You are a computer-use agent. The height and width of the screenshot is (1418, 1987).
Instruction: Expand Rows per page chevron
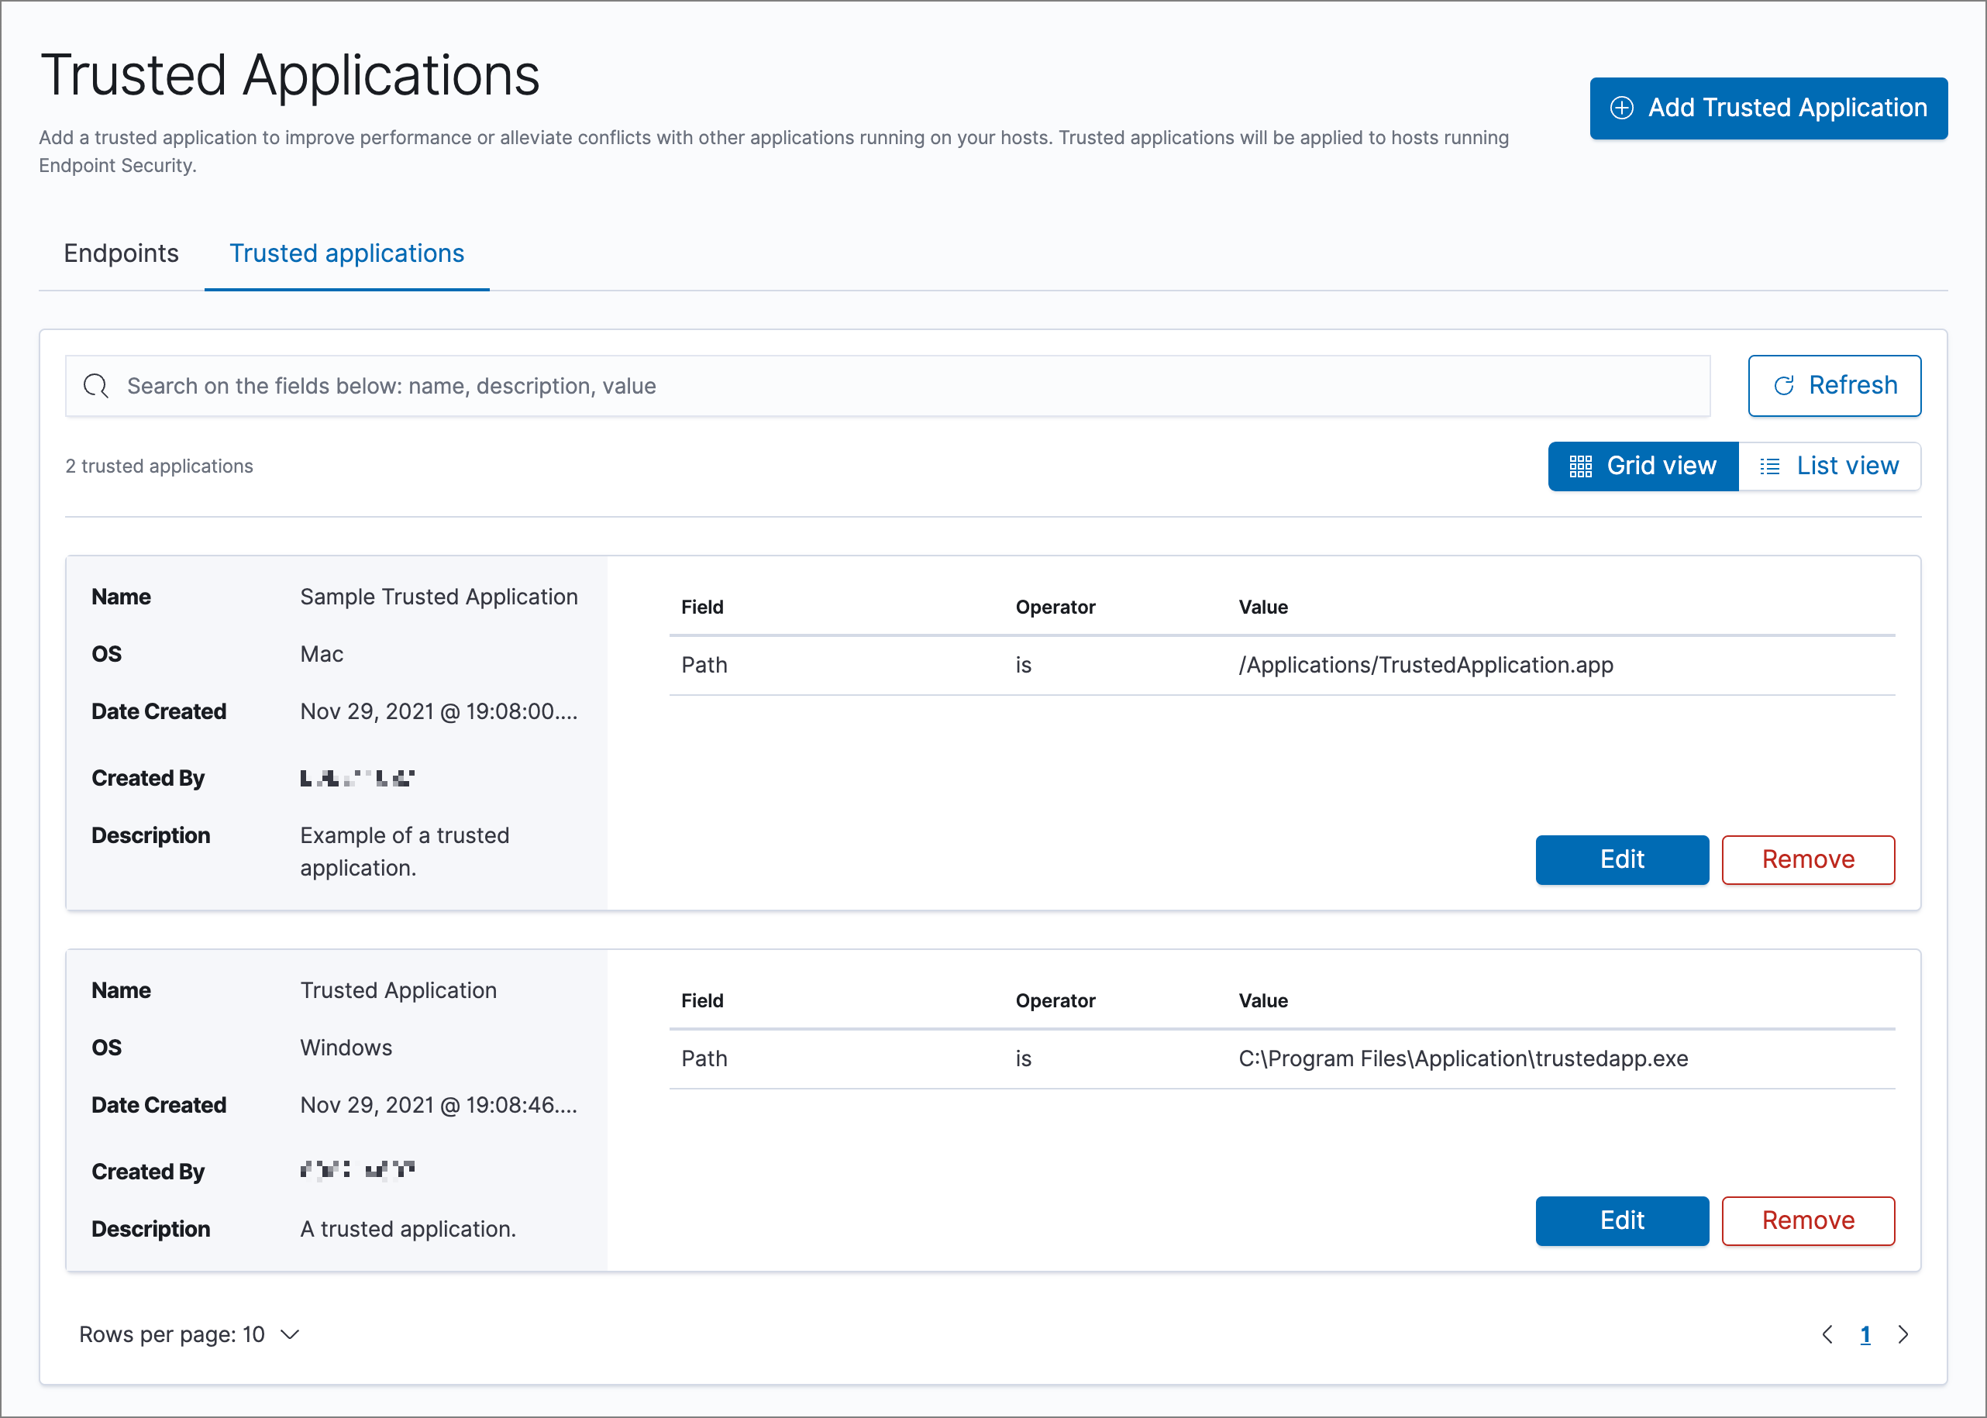[x=290, y=1334]
